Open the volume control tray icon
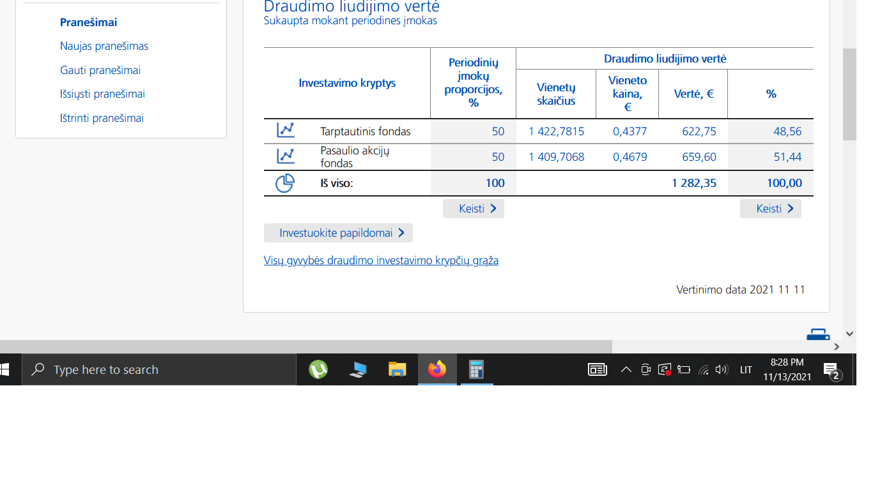Viewport: 873px width, 490px height. (x=722, y=369)
